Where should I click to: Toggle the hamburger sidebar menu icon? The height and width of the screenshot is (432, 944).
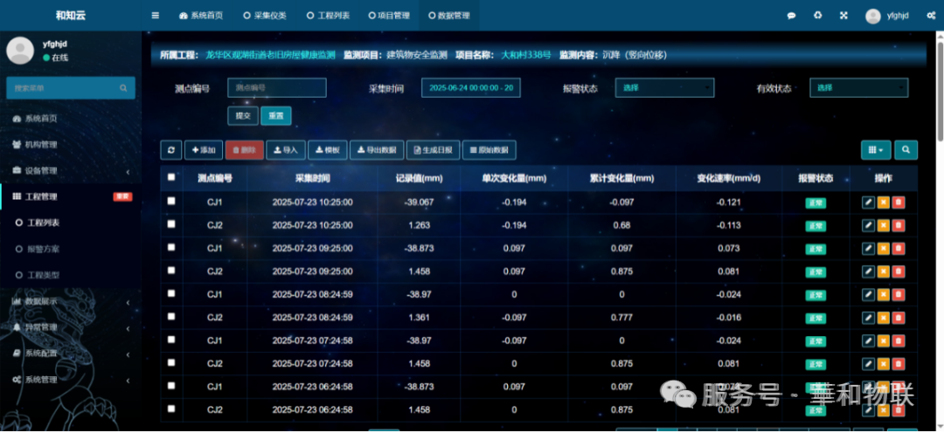pos(156,16)
